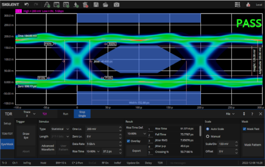The height and width of the screenshot is (167, 265).
Task: Open the TDR/TDT tab
Action: tap(7, 134)
